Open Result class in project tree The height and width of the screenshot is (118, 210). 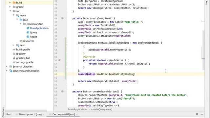33,37
